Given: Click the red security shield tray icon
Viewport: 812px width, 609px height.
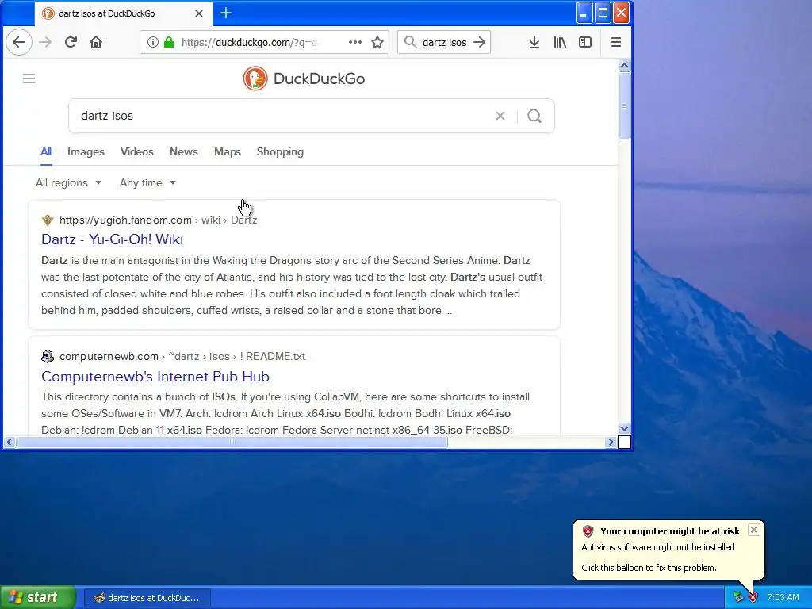Looking at the screenshot, I should [753, 597].
